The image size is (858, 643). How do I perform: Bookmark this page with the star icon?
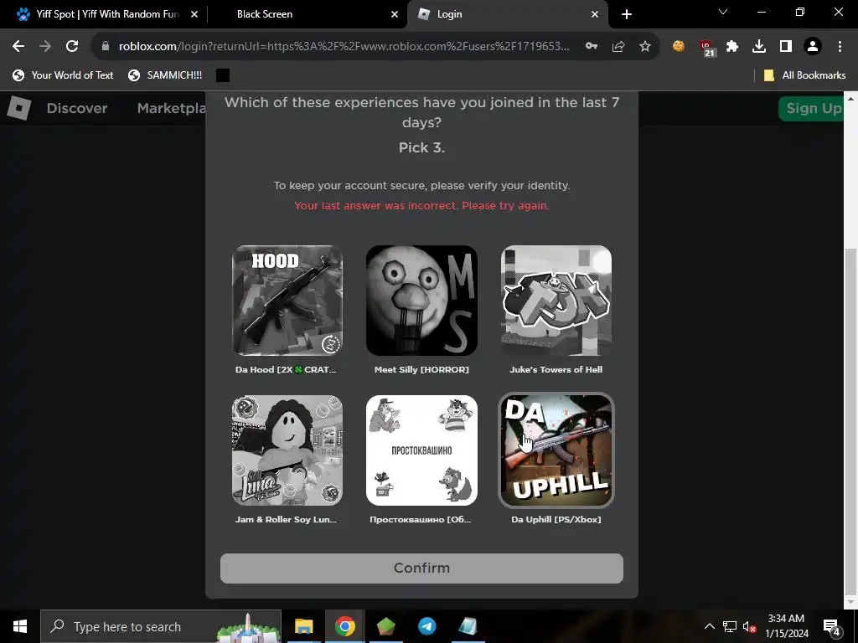645,47
